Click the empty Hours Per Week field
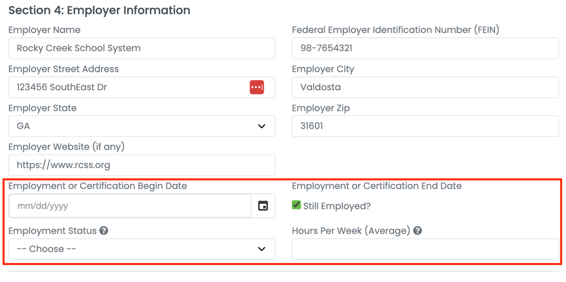Viewport: 566px width, 282px height. [x=424, y=249]
